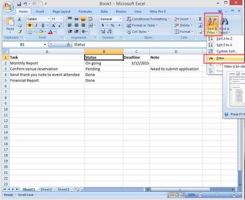Apply red Font Color
This screenshot has width=245, height=200.
tap(50, 32)
